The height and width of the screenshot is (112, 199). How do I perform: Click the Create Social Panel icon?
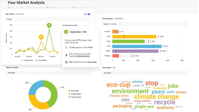tap(28, 7)
